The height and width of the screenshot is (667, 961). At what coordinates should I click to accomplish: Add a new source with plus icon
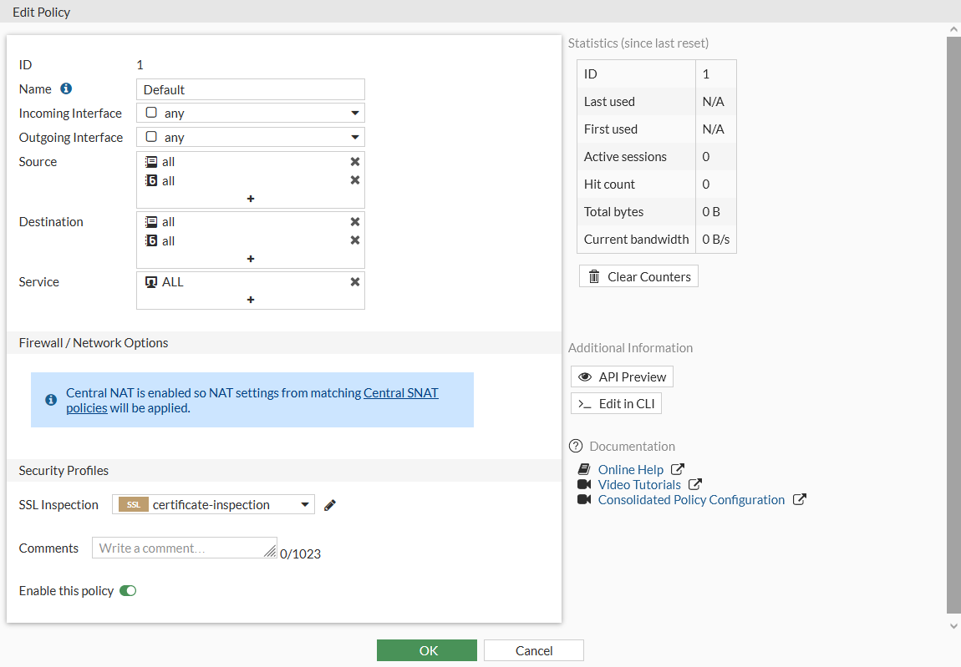point(251,199)
